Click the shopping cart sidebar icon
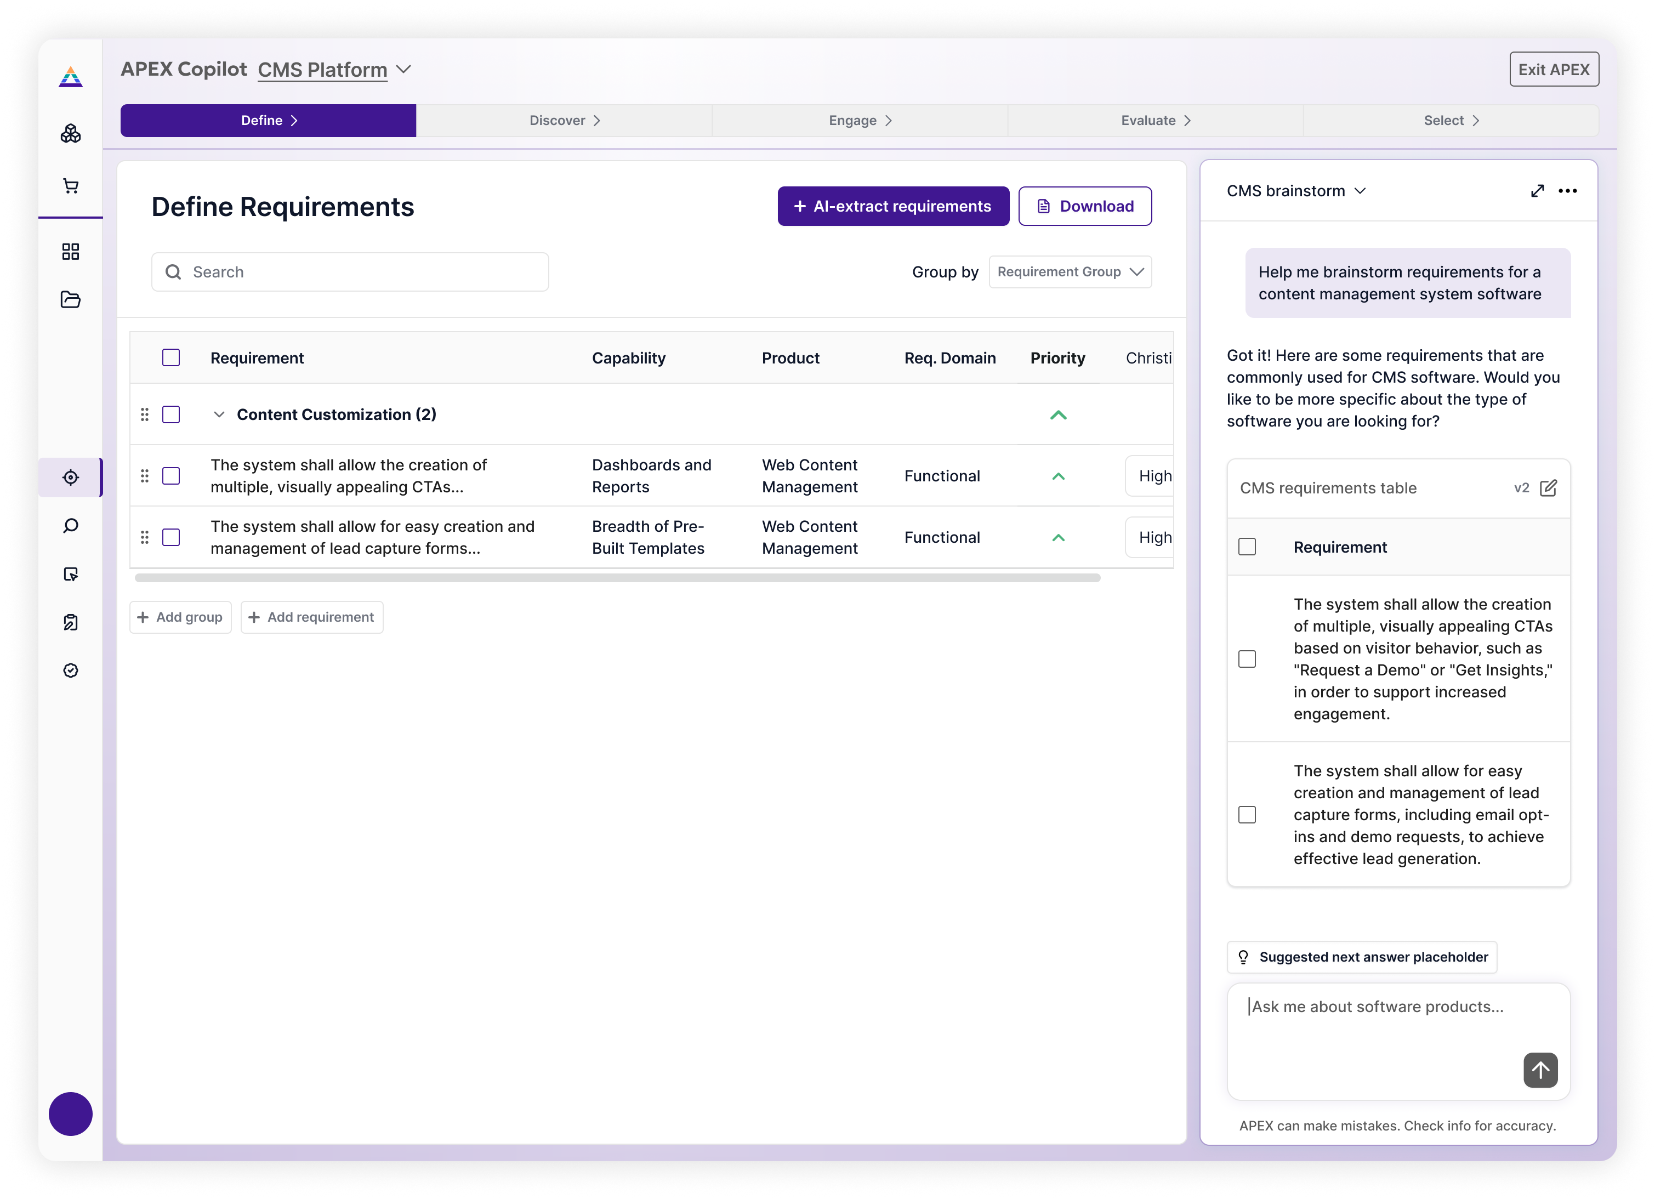Viewport: 1655px width, 1199px height. pyautogui.click(x=71, y=186)
